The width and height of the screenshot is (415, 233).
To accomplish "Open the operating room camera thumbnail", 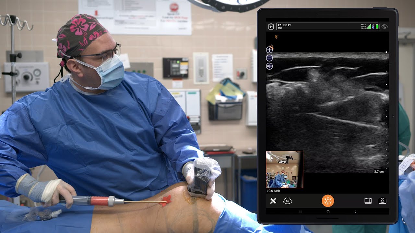I will click(x=284, y=169).
